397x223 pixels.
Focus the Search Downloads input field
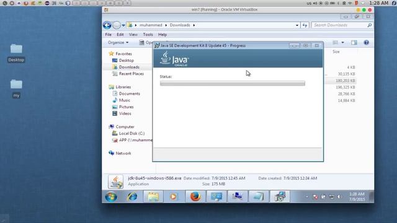(339, 25)
